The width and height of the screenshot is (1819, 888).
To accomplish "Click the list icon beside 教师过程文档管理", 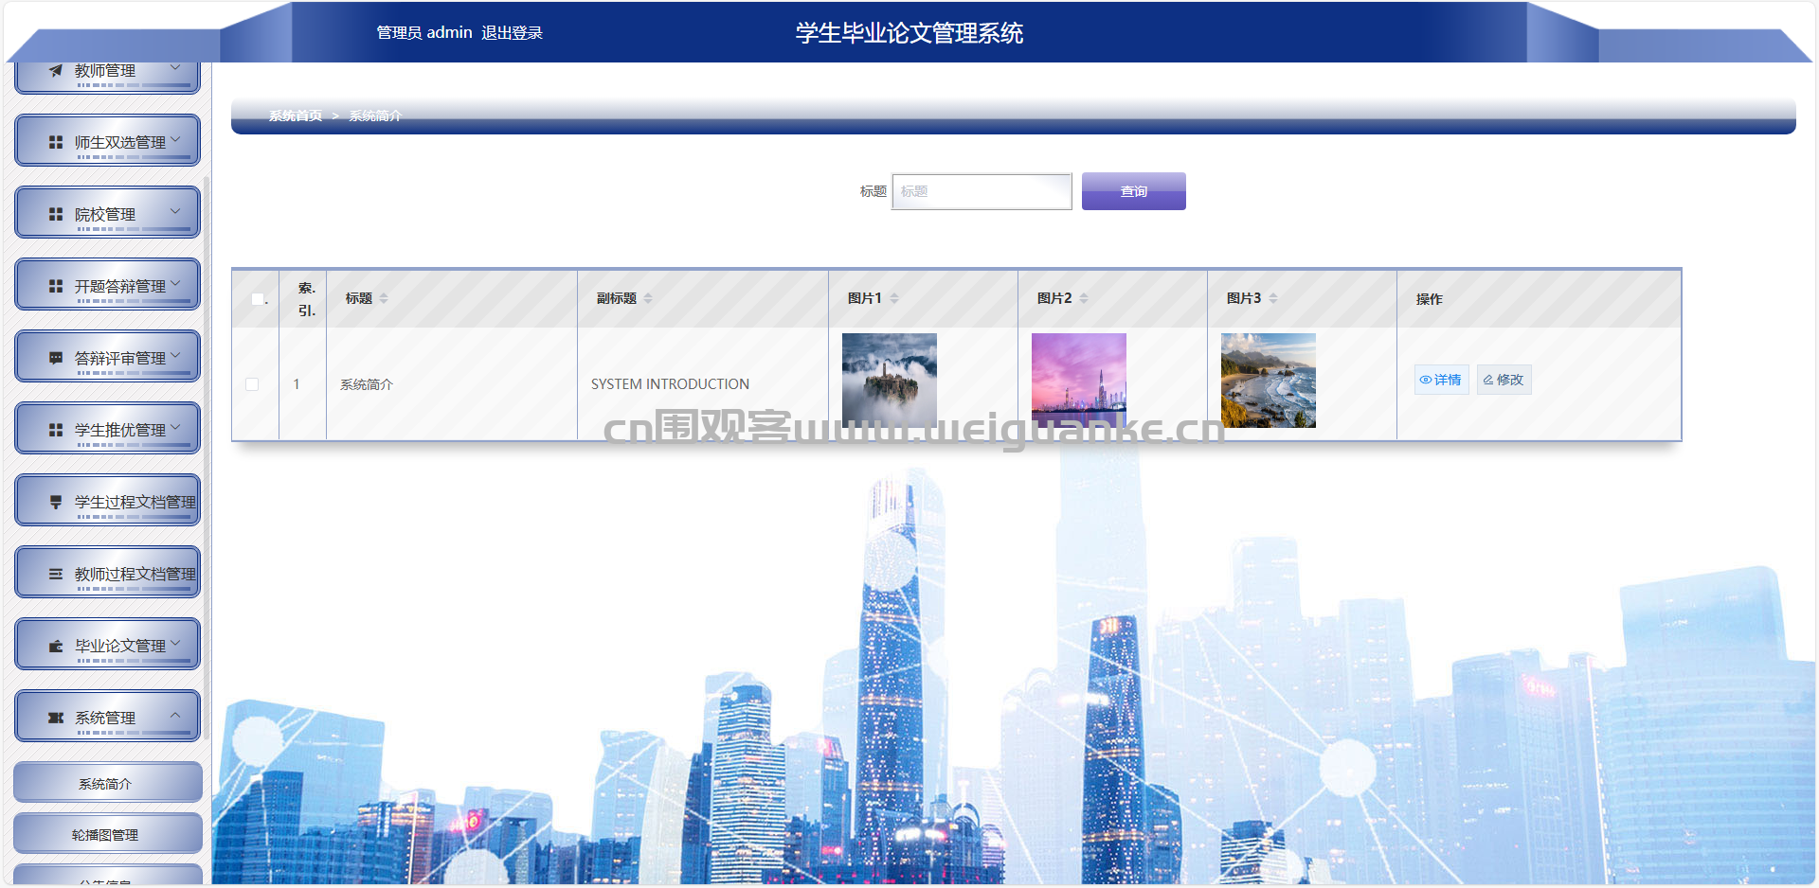I will tap(56, 574).
